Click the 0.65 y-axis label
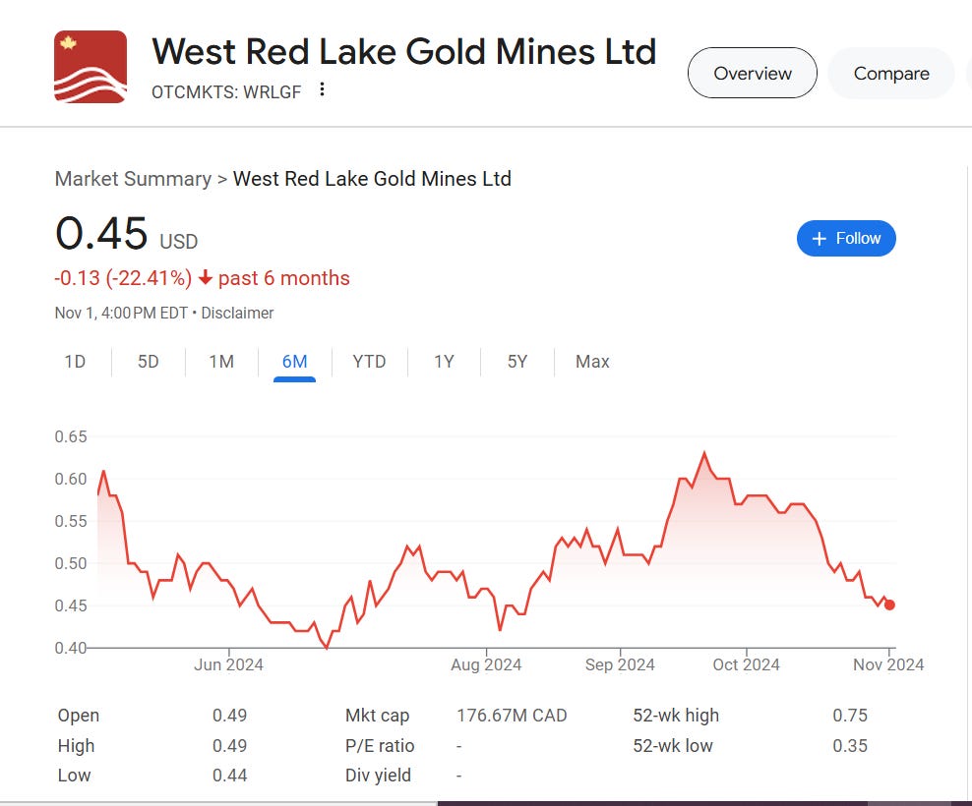972x806 pixels. tap(71, 436)
